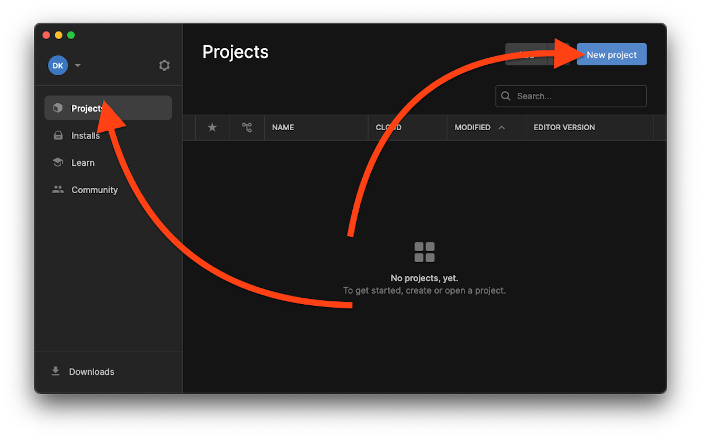Click the Learn graduation cap icon
The width and height of the screenshot is (701, 439).
click(x=58, y=163)
